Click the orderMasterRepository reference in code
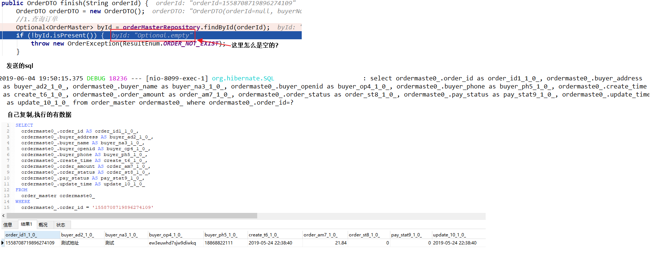Screen dimensions: 652x254 tap(161, 27)
